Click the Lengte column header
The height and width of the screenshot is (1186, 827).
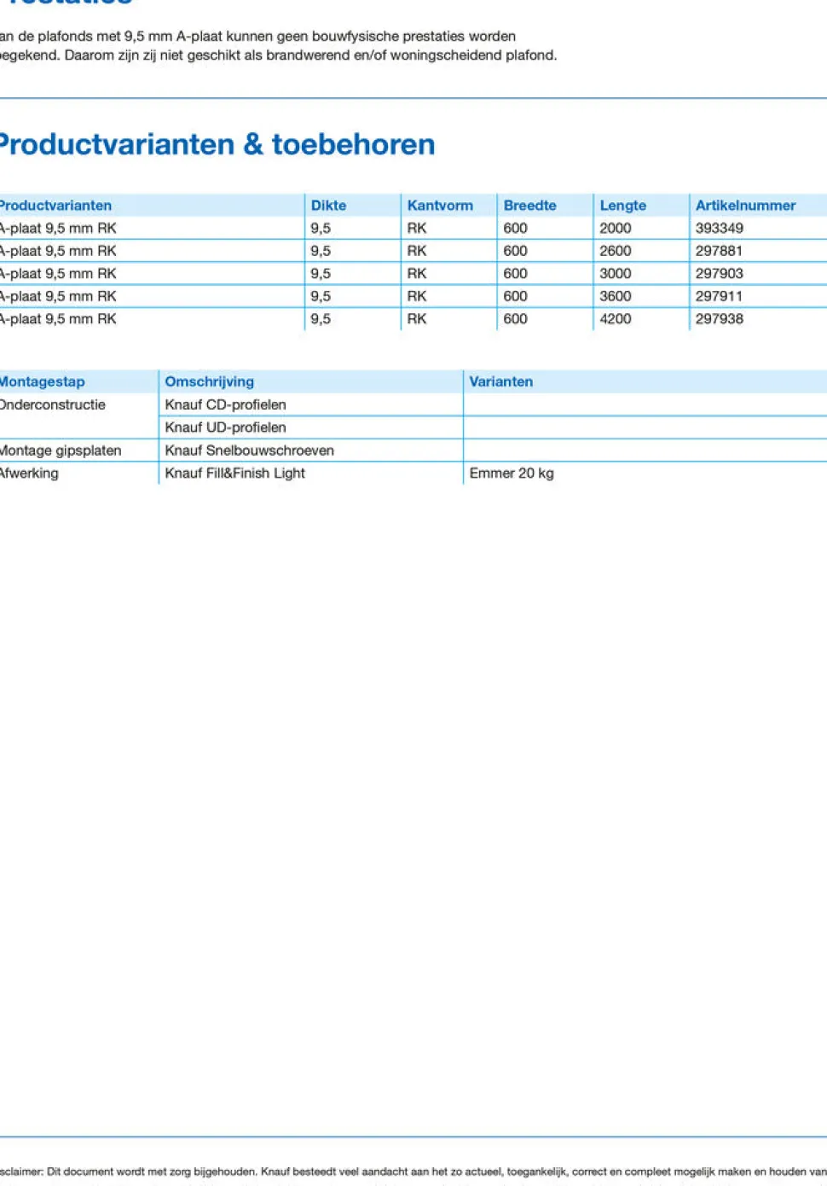622,206
